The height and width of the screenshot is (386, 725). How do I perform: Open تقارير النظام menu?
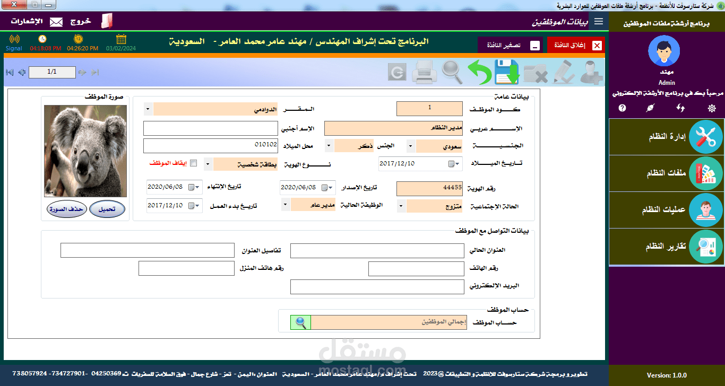tap(667, 247)
